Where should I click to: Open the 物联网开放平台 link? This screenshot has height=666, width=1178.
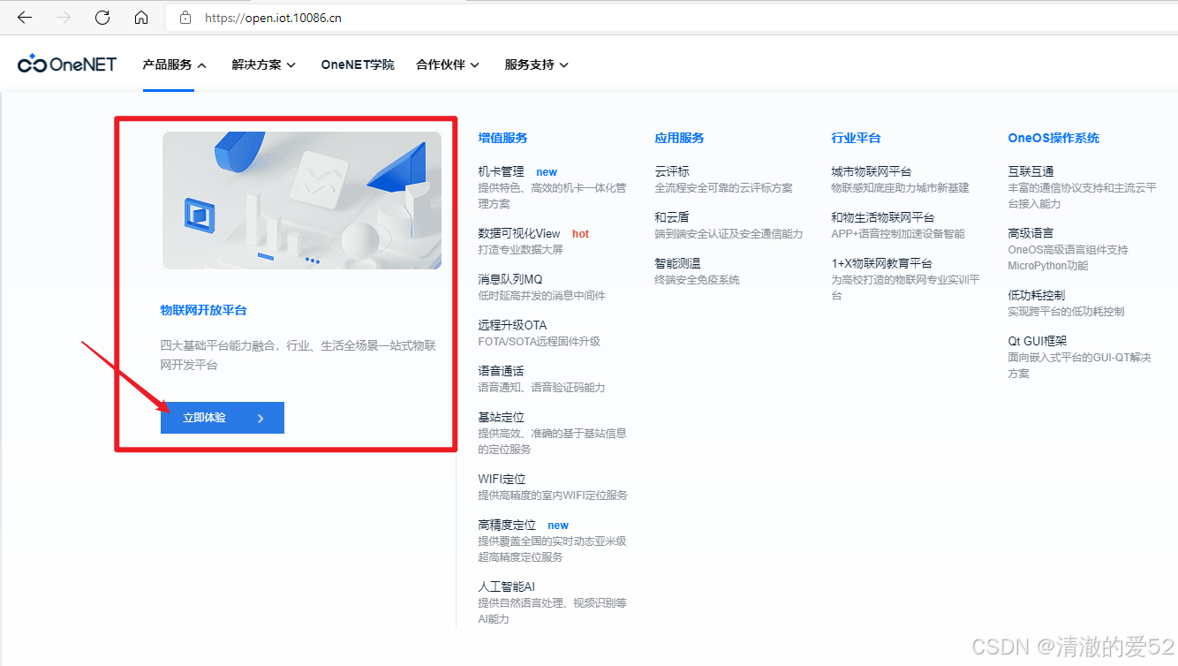203,311
